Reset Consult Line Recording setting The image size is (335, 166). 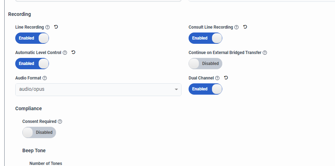[245, 27]
